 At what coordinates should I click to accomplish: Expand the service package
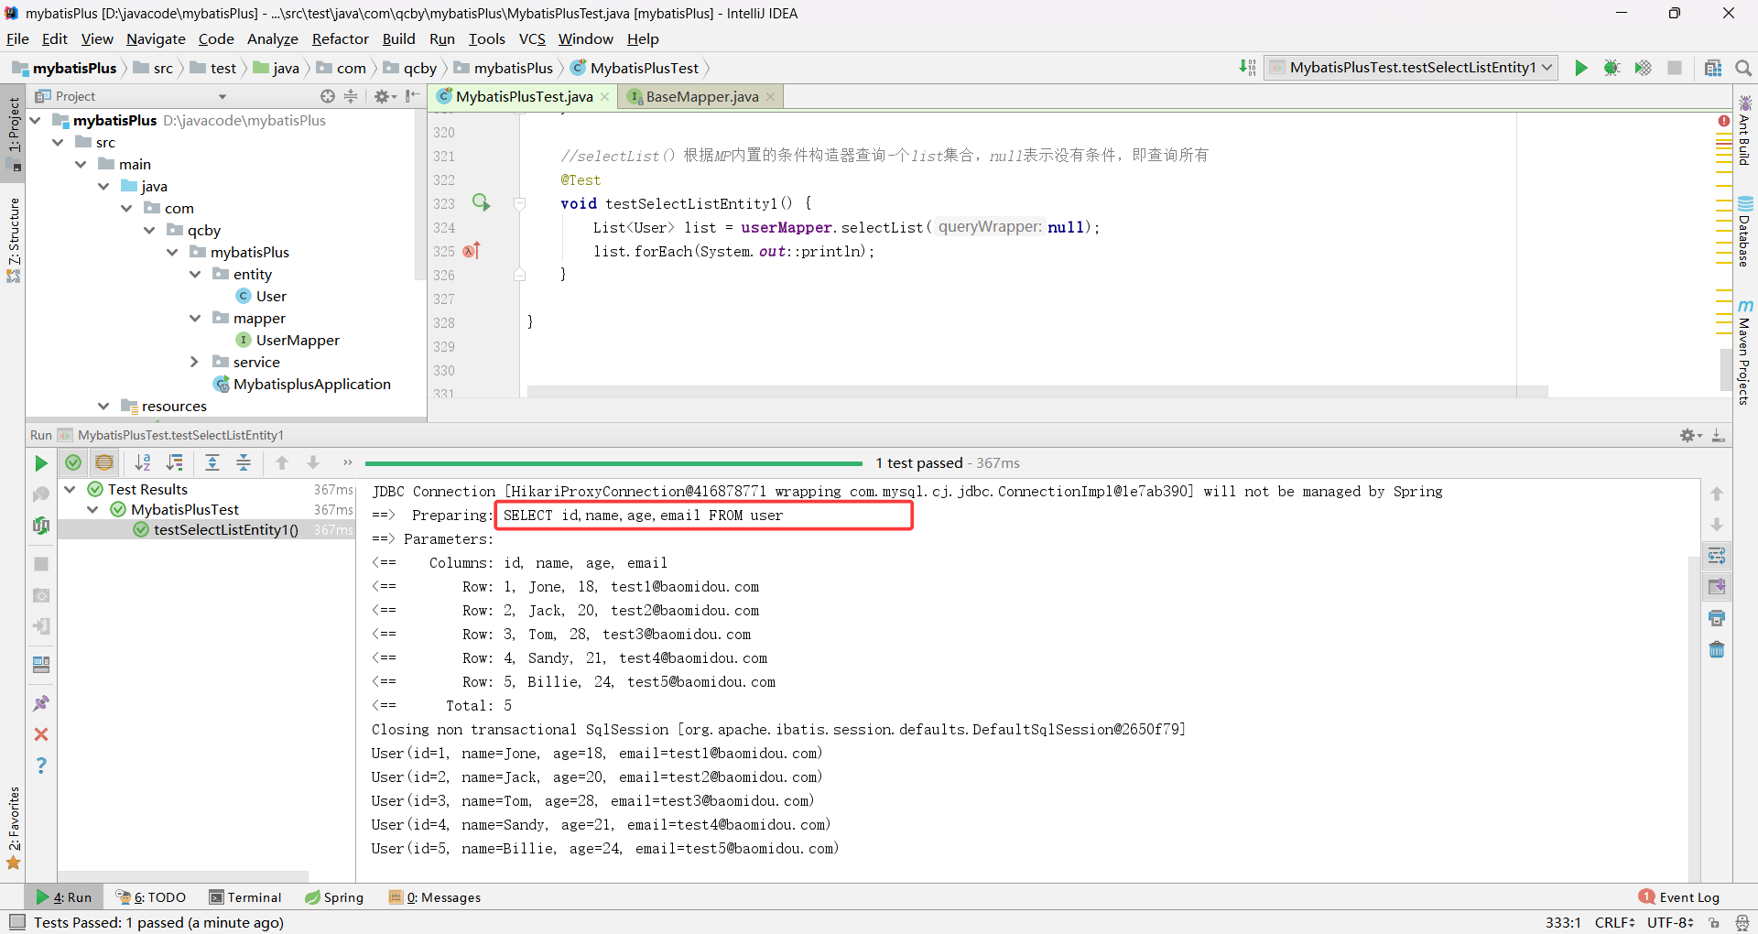click(195, 362)
